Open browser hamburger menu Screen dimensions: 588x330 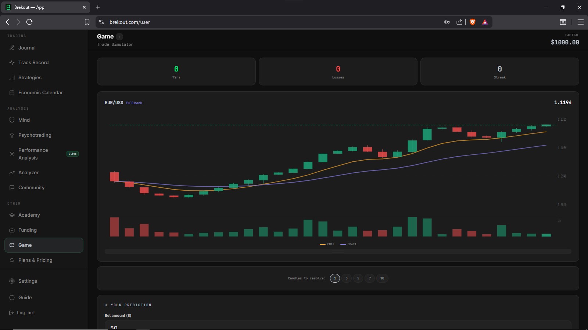tap(581, 22)
